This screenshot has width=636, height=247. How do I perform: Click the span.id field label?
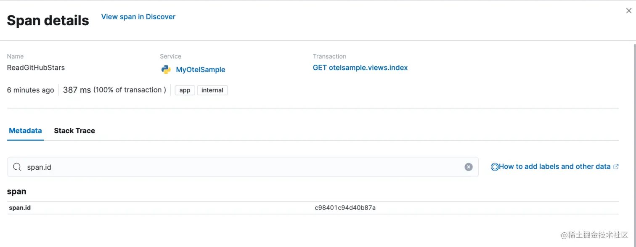19,207
